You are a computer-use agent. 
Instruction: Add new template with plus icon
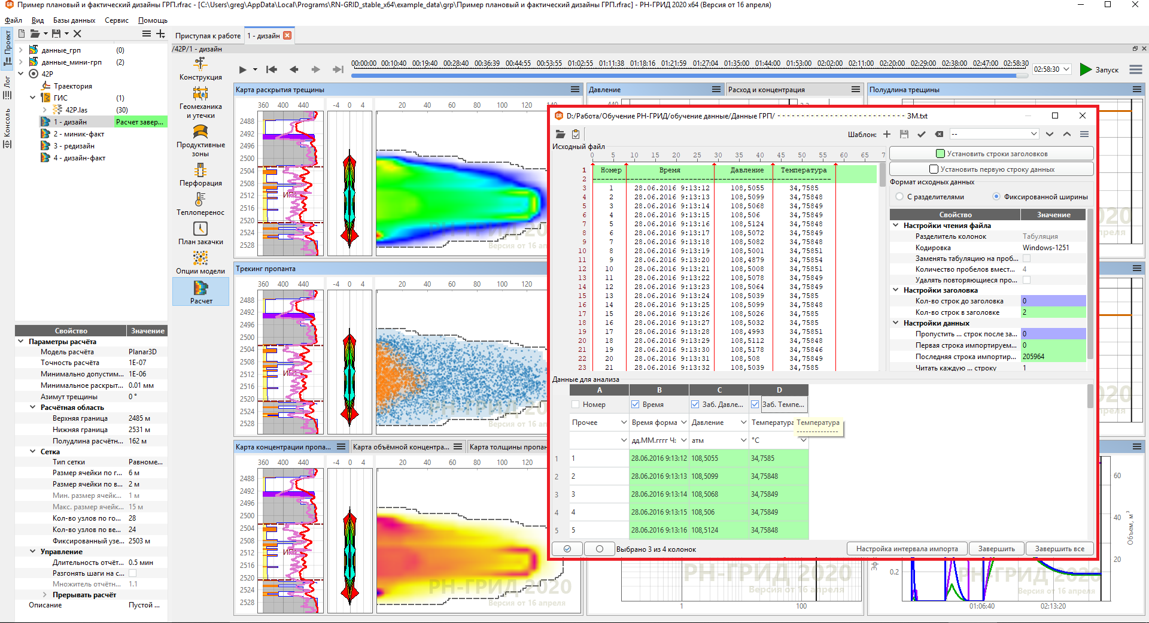click(887, 134)
